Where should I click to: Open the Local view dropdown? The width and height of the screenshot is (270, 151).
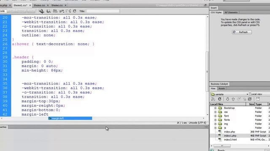pos(260,94)
